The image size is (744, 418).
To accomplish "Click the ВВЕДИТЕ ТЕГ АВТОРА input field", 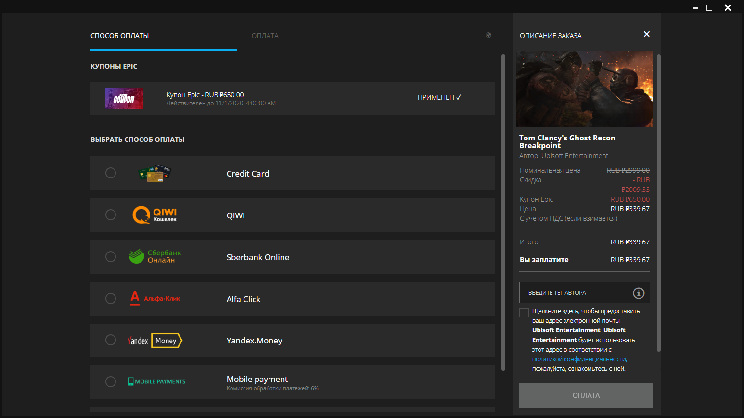I will (585, 292).
